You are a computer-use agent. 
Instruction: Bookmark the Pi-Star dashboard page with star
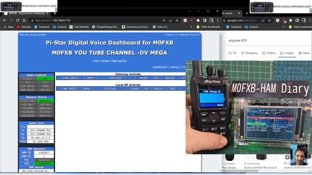coord(177,20)
